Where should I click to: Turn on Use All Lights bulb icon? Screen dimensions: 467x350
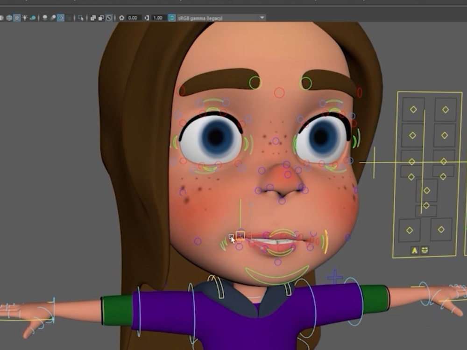click(x=25, y=18)
